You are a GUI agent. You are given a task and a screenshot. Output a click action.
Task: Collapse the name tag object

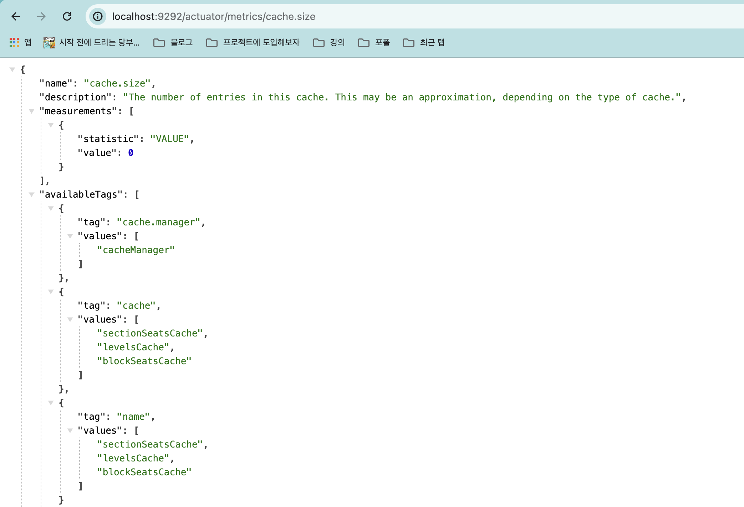(51, 403)
